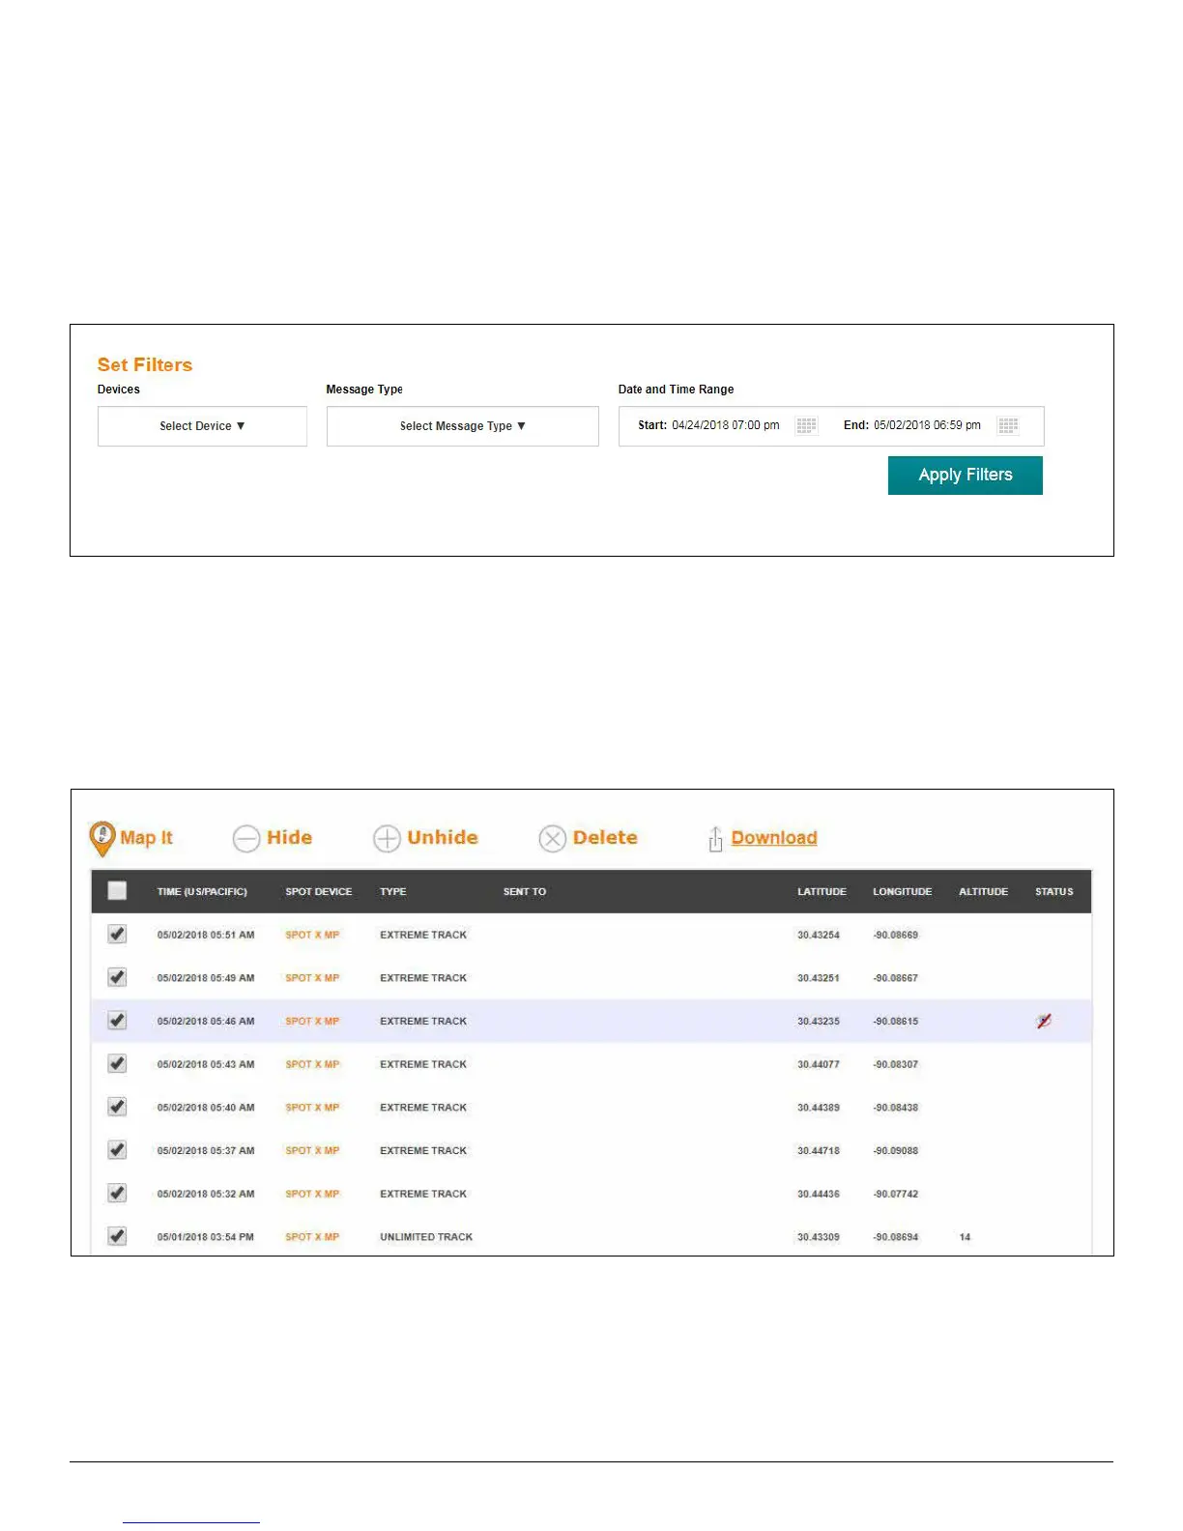Image resolution: width=1183 pixels, height=1531 pixels.
Task: Toggle the select-all checkbox in table header
Action: pyautogui.click(x=117, y=890)
